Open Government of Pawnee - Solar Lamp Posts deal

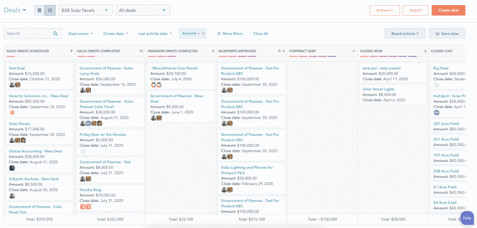tap(106, 71)
